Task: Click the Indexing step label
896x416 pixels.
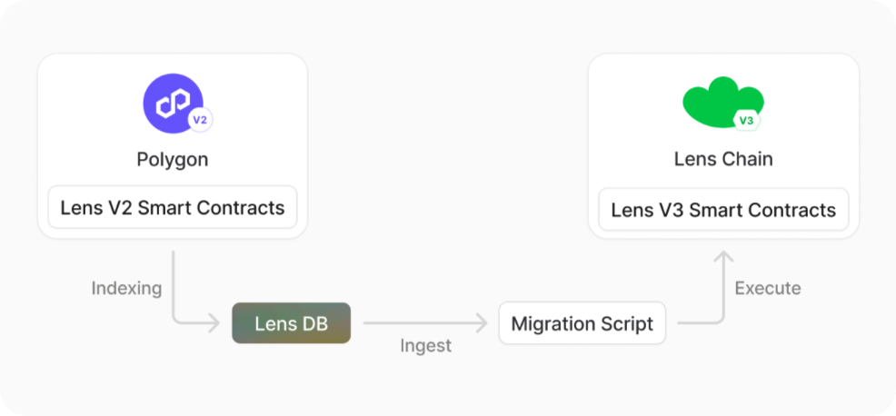Action: click(x=126, y=289)
